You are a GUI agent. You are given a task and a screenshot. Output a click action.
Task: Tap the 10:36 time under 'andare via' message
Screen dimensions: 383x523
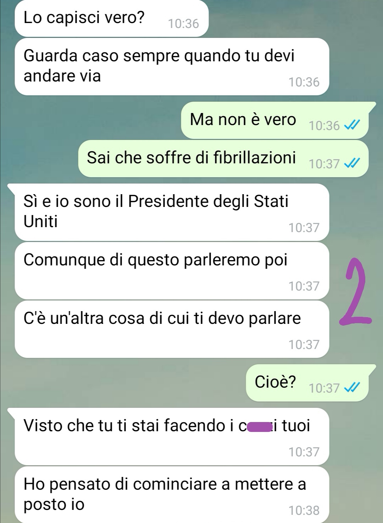[304, 82]
